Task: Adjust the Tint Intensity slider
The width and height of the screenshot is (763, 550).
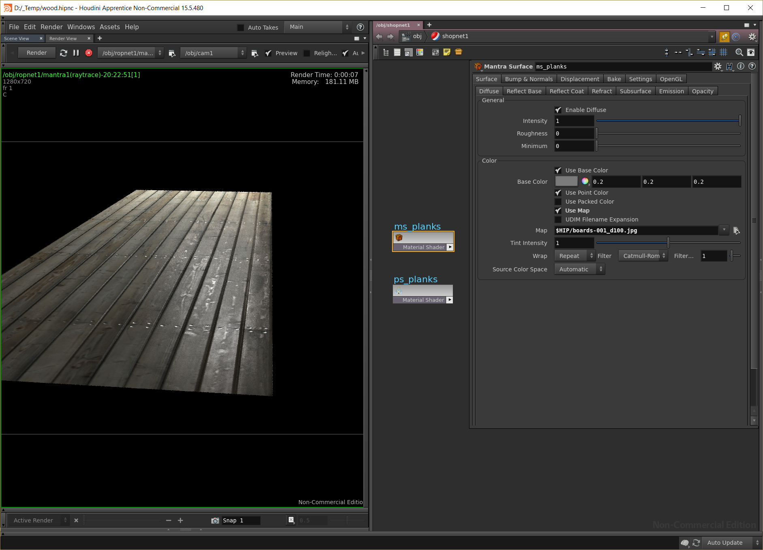Action: click(x=668, y=243)
